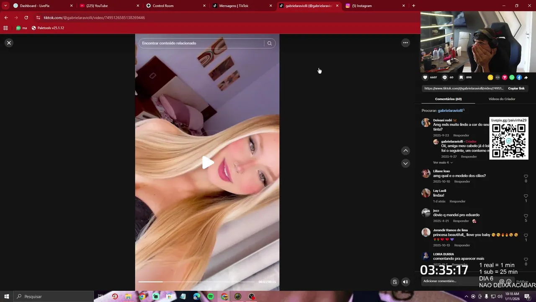Viewport: 536px width, 302px height.
Task: Open the tab search dropdown arrow
Action: point(5,6)
